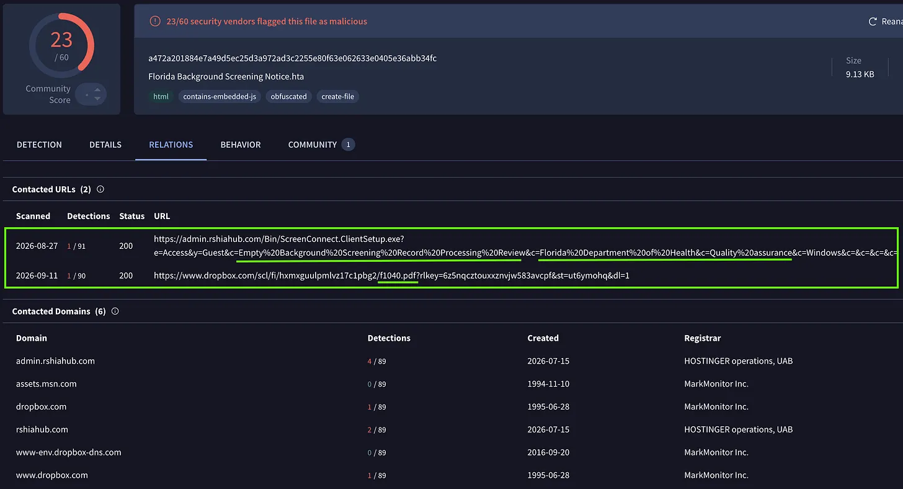Open domain assets.msn.com

47,384
